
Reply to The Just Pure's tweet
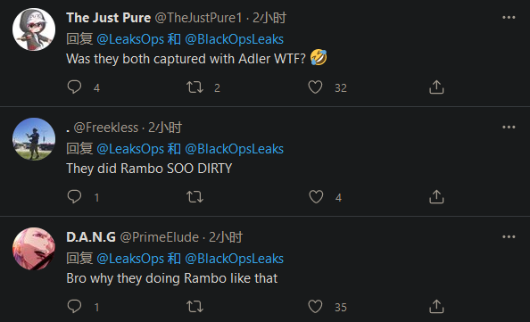click(x=74, y=87)
